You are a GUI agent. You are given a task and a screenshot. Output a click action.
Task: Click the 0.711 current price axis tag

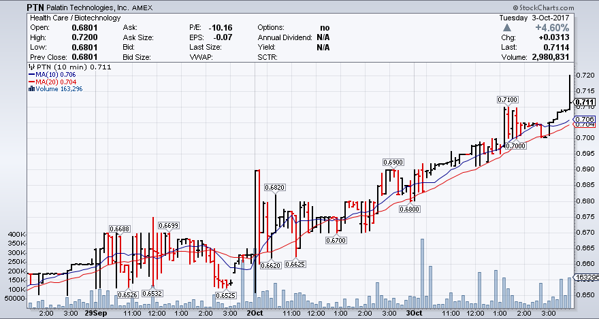(x=583, y=103)
